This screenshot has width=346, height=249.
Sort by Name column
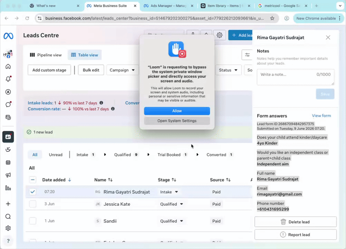pos(104,180)
